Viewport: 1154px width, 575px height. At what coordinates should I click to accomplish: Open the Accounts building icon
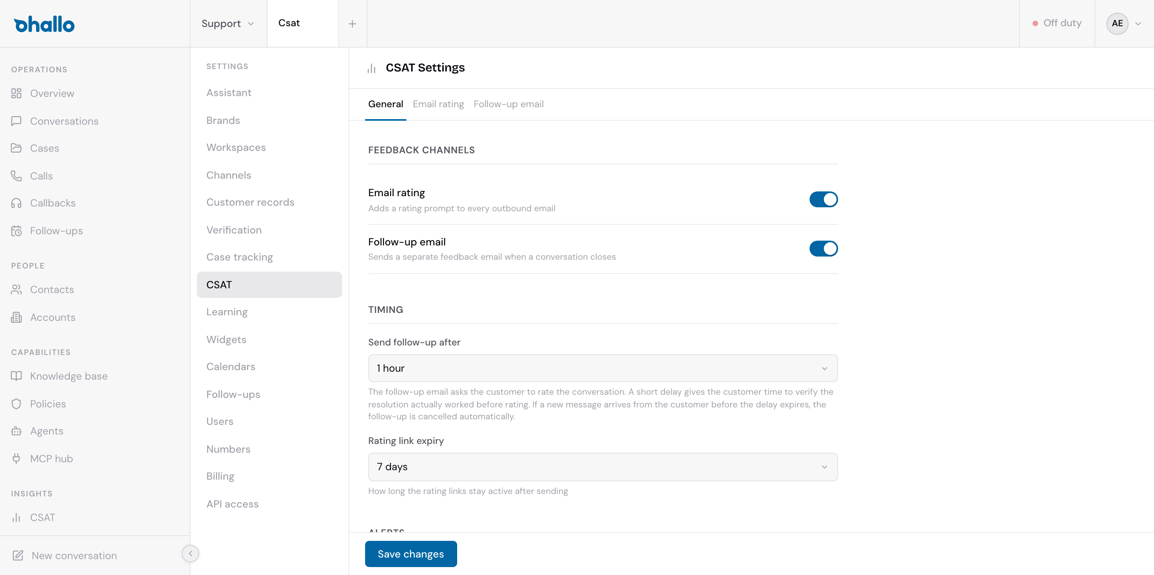point(16,317)
